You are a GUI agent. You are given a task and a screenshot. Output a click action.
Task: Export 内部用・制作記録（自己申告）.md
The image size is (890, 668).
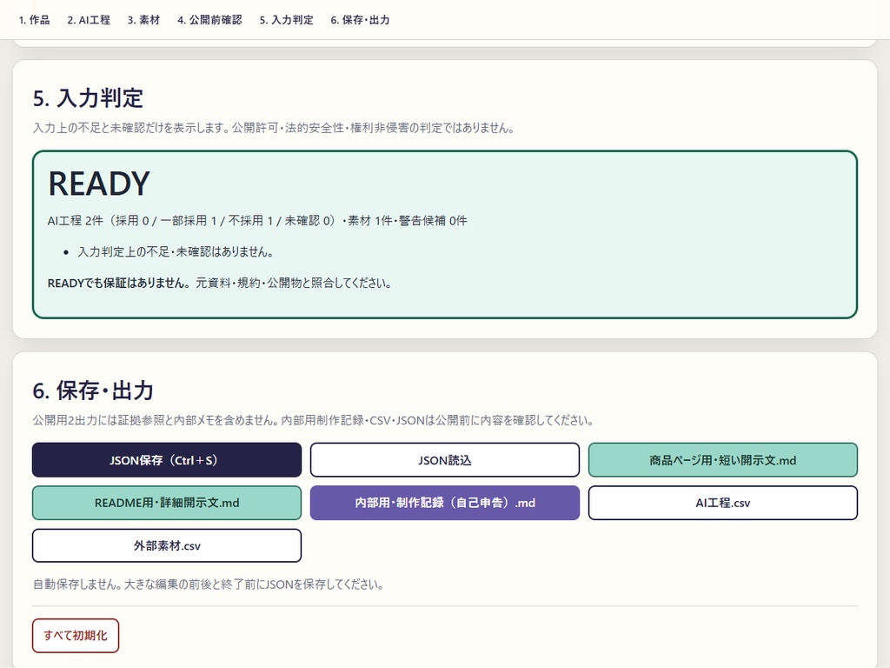tap(445, 503)
